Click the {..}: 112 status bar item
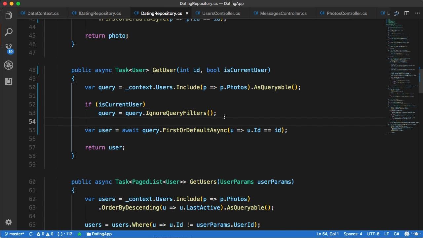Image resolution: width=423 pixels, height=238 pixels. click(65, 234)
